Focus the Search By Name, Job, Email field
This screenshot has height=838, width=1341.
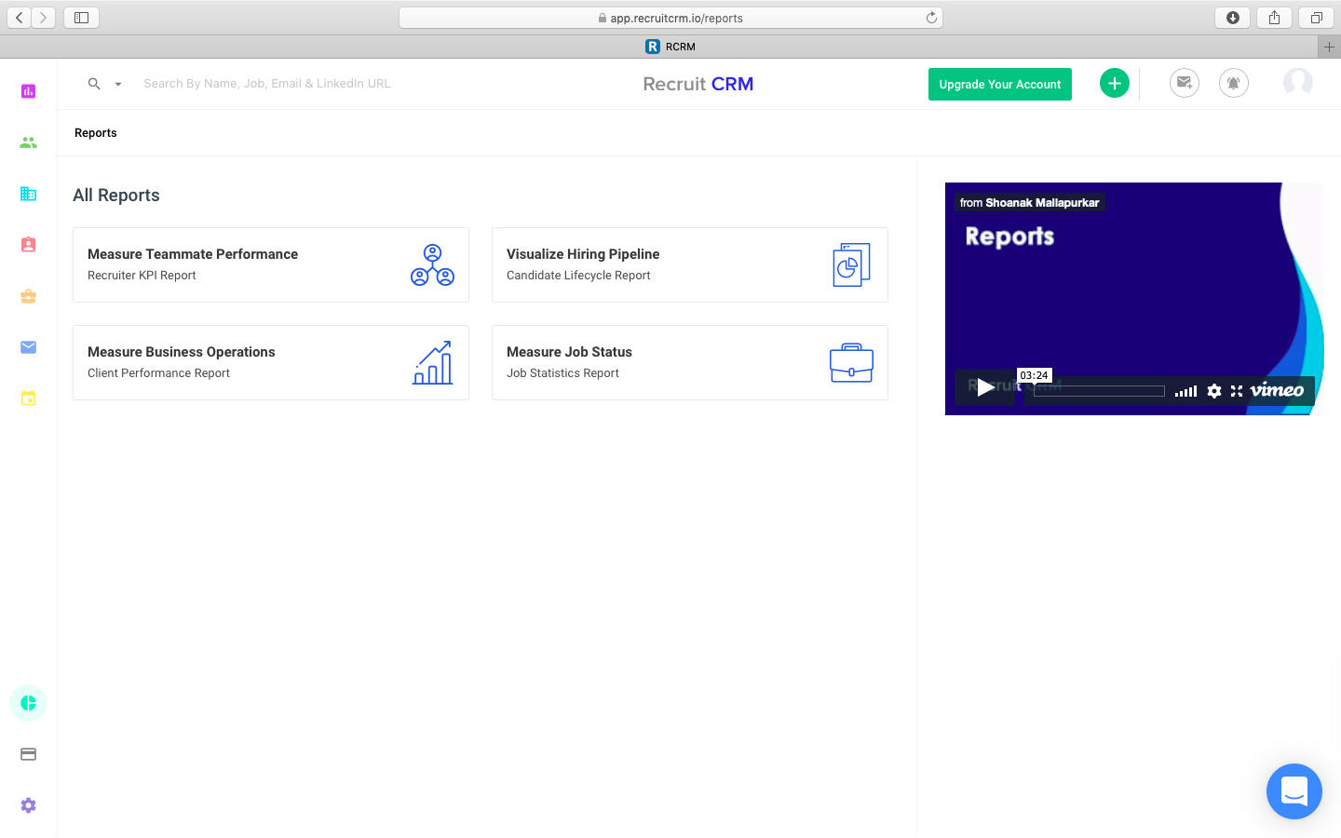click(267, 84)
